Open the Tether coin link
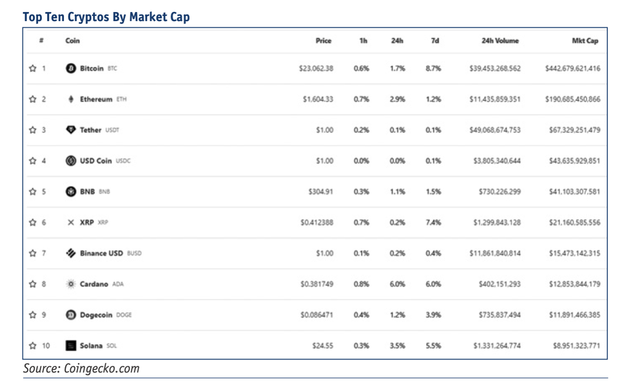Viewport: 628px width, 386px height. (x=90, y=130)
